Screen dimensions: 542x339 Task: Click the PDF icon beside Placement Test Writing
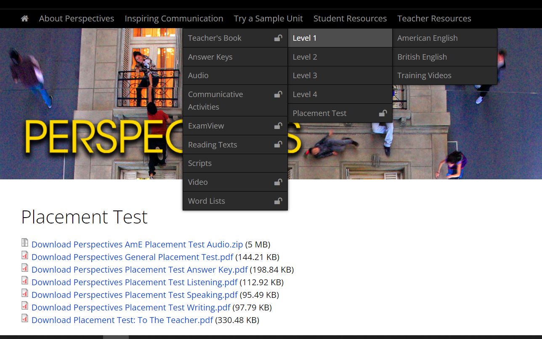[x=25, y=306]
